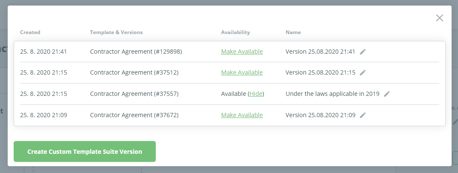Screen dimensions: 458x173
Task: Make Contractor Agreement #37512 available
Action: pos(242,72)
